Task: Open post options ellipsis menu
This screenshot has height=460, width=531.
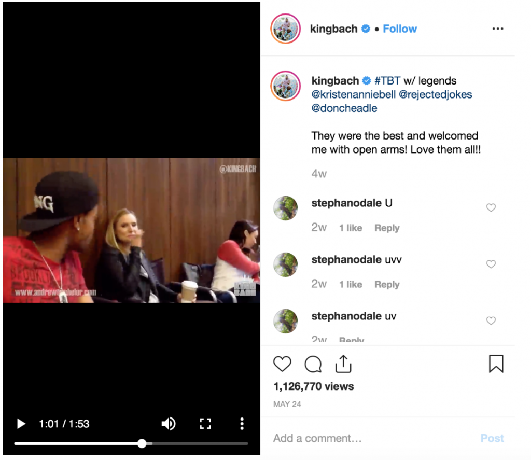Action: pos(498,29)
